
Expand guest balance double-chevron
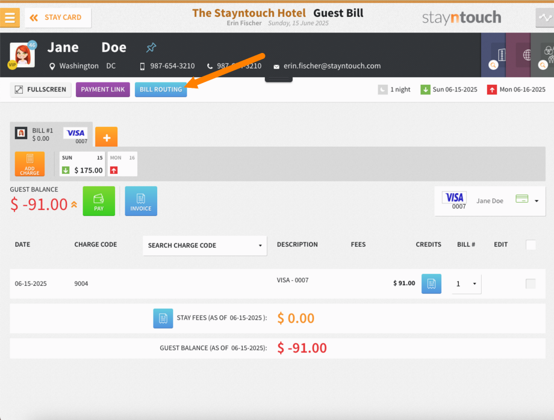point(74,205)
